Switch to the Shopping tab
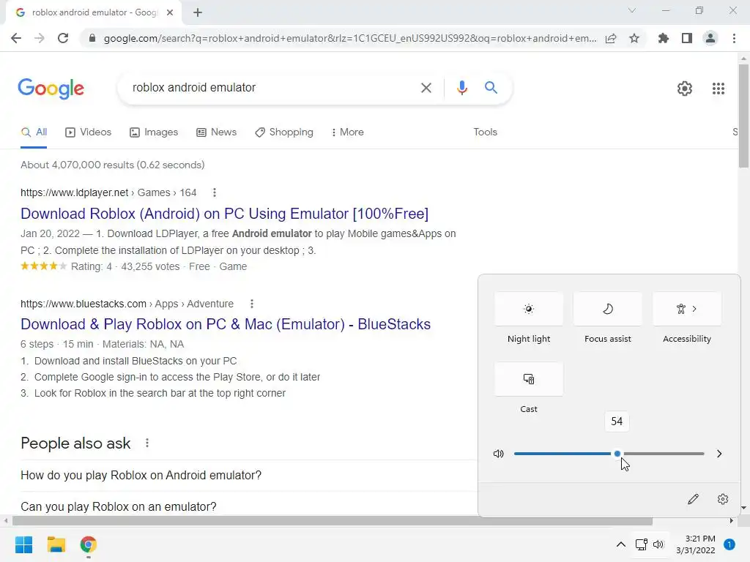750x562 pixels. 284,132
